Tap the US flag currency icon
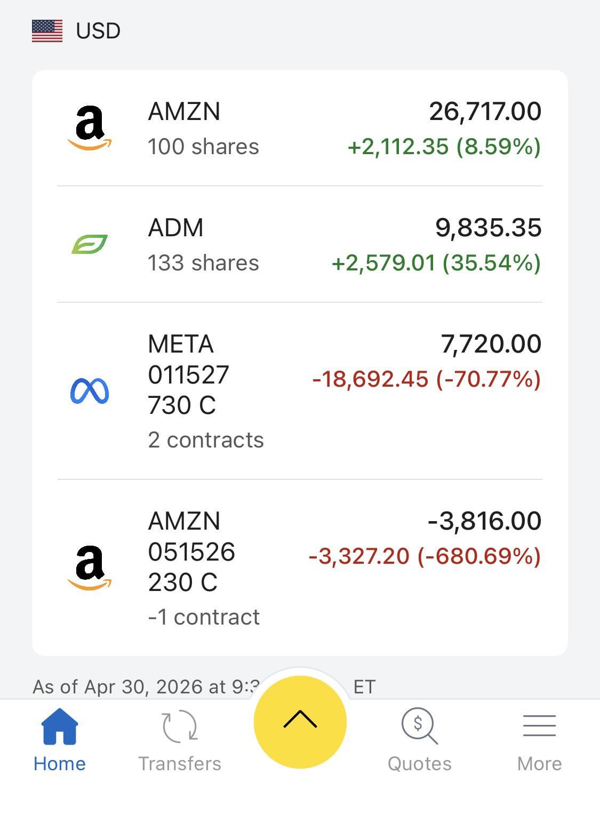600x831 pixels. point(47,31)
